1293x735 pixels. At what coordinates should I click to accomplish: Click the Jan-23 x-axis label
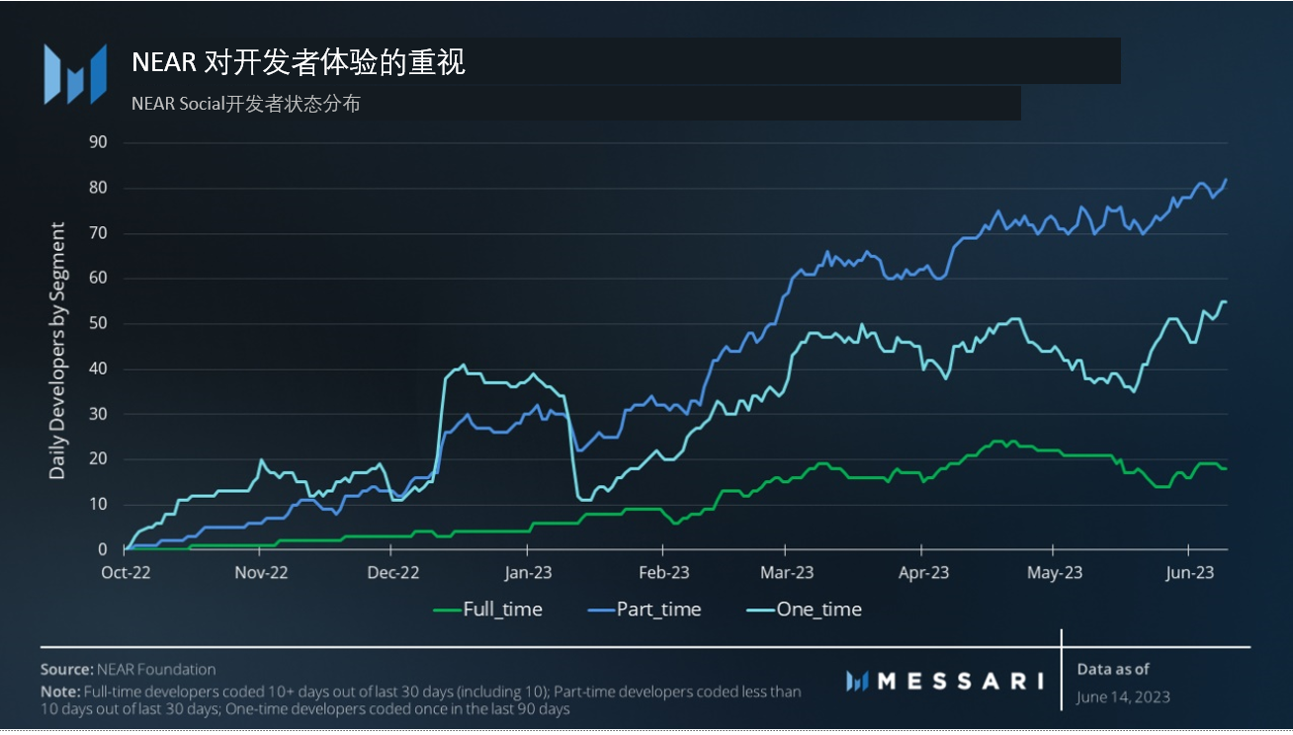[x=528, y=573]
